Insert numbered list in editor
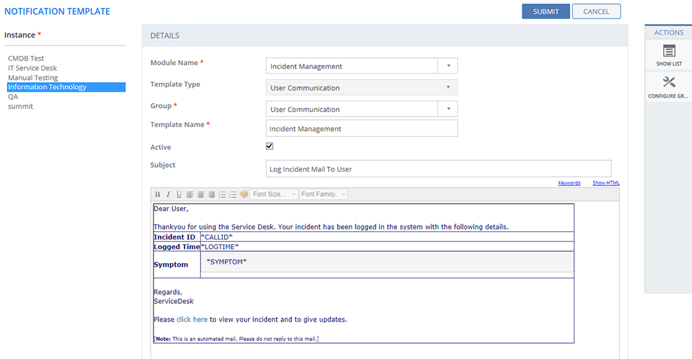Image resolution: width=692 pixels, height=359 pixels. 222,195
